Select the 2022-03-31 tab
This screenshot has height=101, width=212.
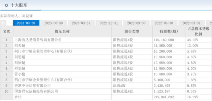click(191, 23)
